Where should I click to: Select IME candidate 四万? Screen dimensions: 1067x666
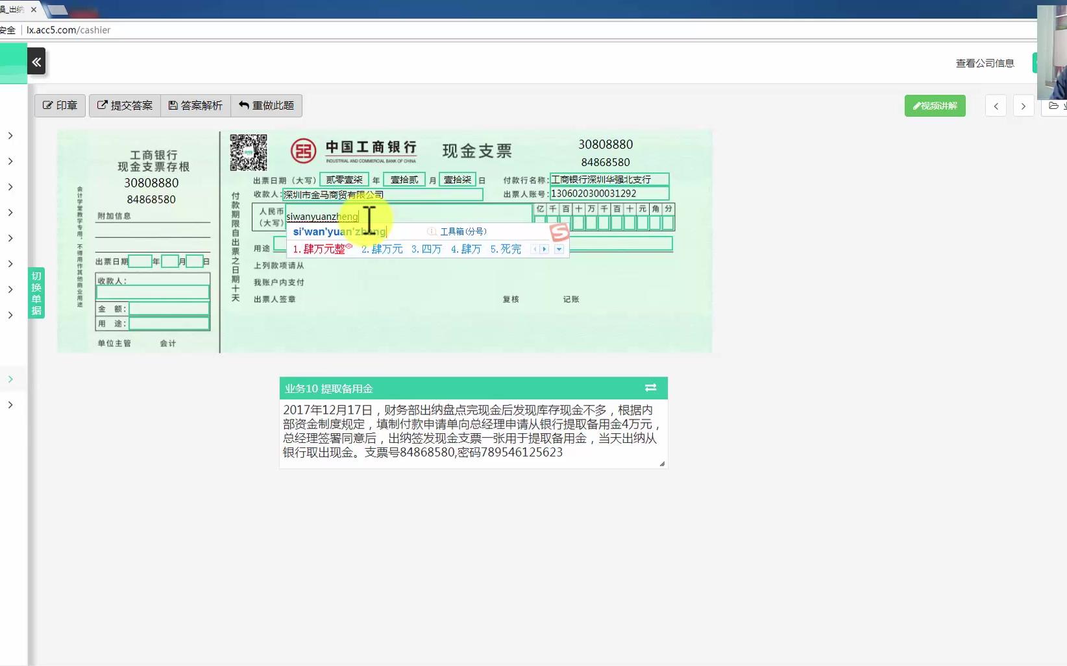pyautogui.click(x=426, y=249)
